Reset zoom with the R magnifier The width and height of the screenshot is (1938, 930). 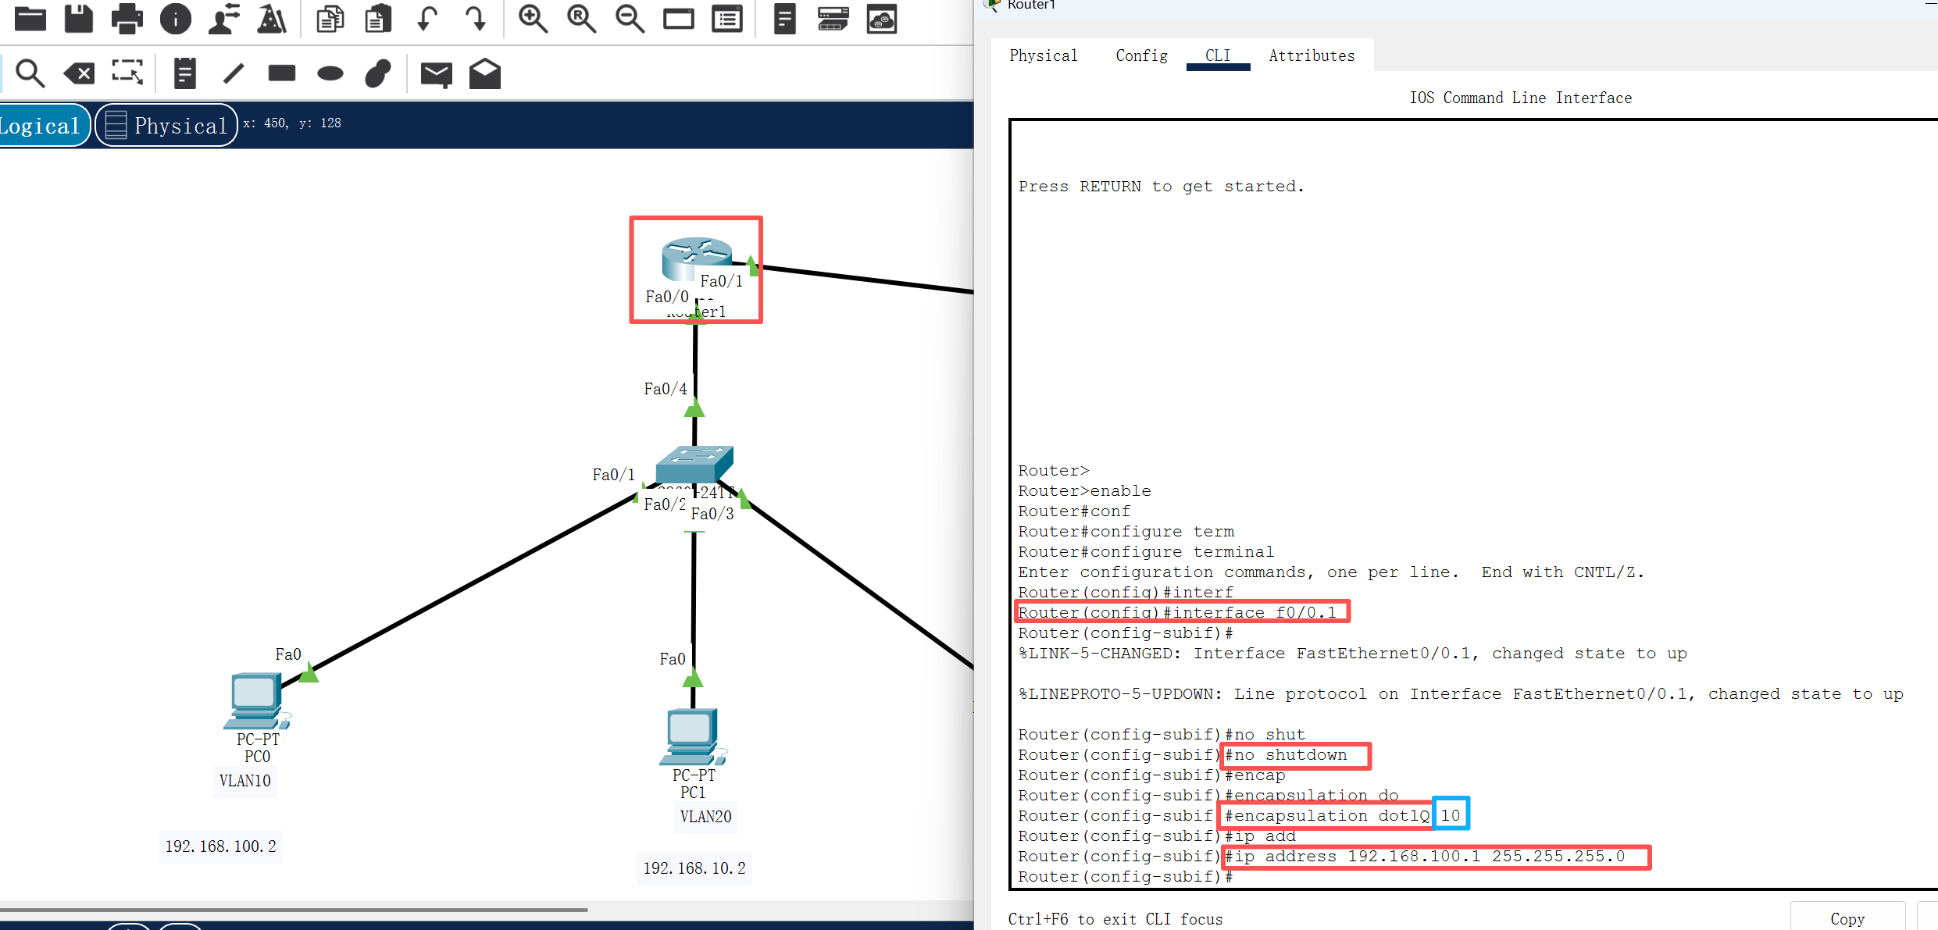(x=581, y=17)
